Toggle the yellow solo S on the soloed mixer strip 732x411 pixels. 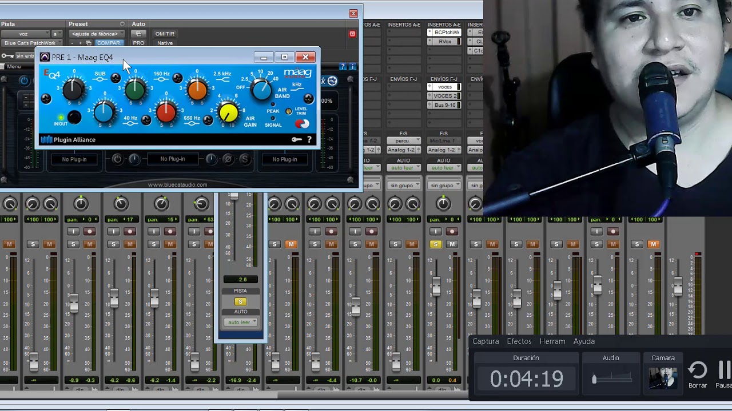pyautogui.click(x=436, y=244)
